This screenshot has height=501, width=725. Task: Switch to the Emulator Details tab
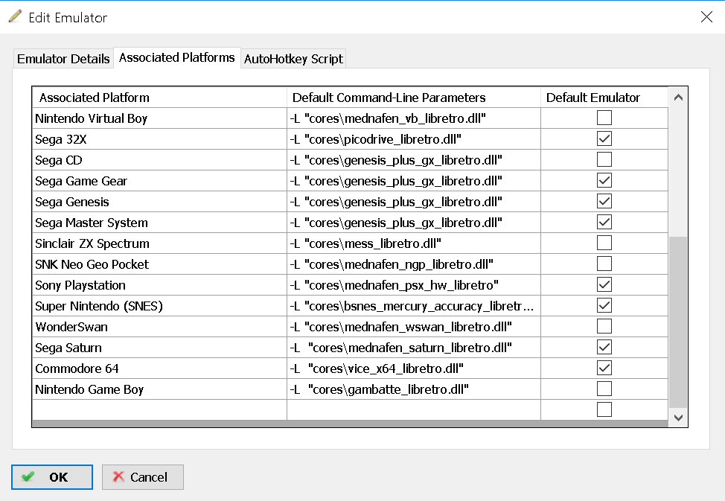click(63, 59)
